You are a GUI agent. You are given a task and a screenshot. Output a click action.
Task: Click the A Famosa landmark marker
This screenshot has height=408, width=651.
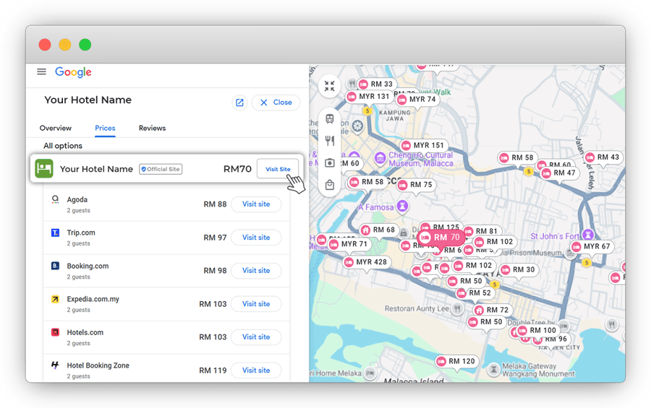[x=402, y=206]
